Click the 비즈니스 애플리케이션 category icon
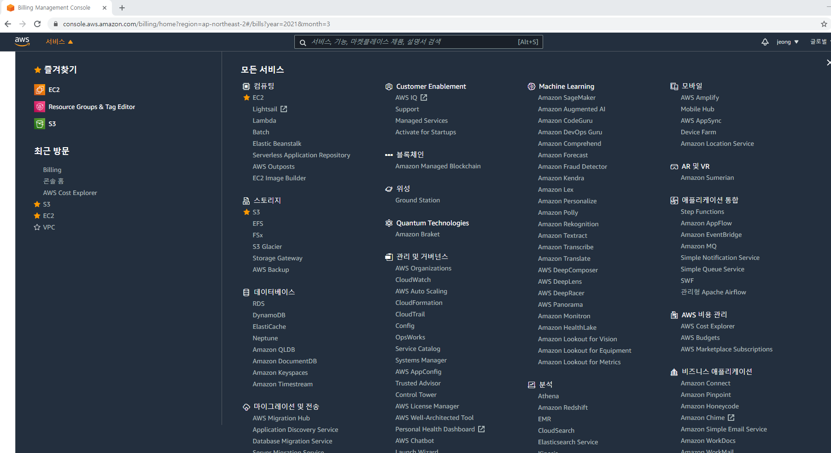Viewport: 831px width, 453px height. [x=674, y=372]
